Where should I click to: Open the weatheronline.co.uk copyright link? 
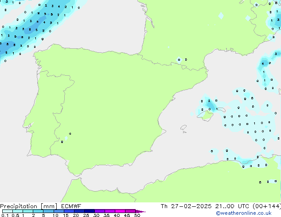[244, 213]
